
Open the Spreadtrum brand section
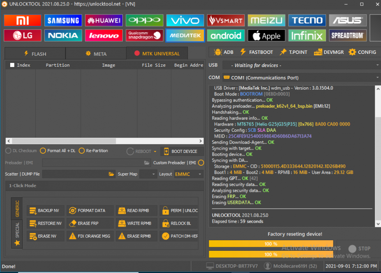(x=347, y=35)
